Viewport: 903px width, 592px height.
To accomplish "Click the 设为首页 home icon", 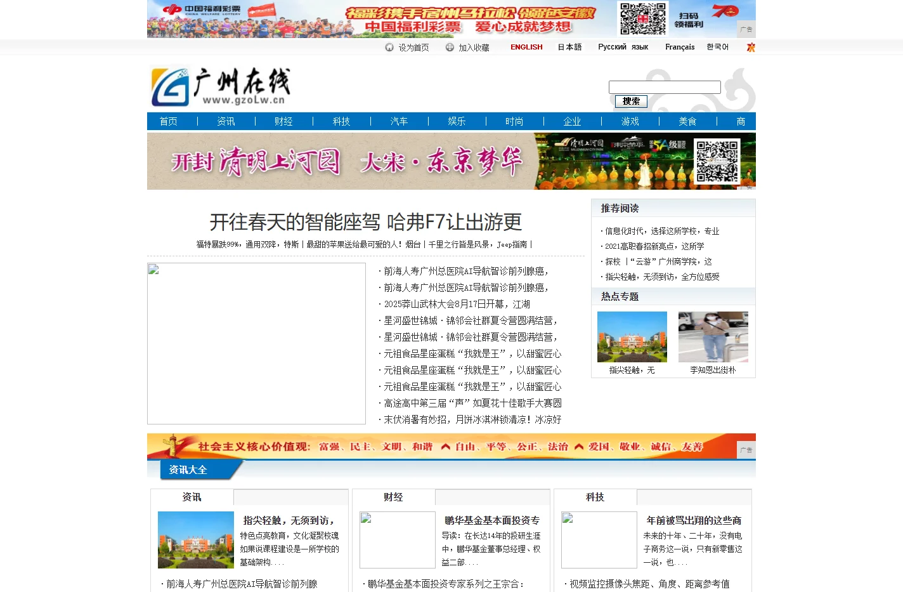I will (389, 48).
